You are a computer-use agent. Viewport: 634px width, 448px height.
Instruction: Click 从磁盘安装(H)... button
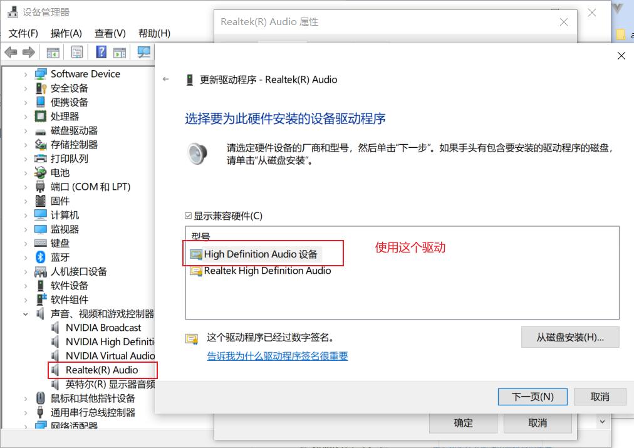[x=570, y=337]
